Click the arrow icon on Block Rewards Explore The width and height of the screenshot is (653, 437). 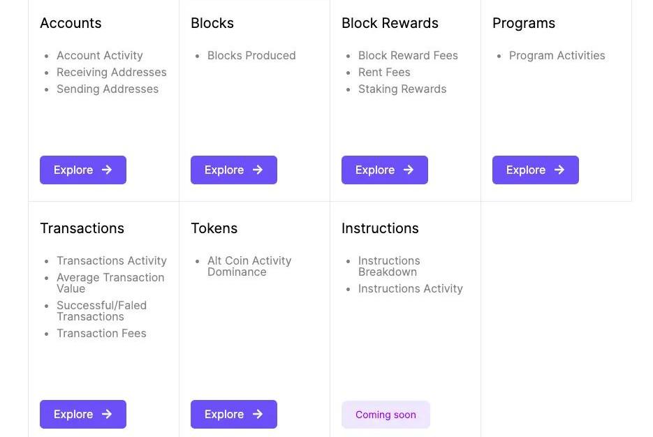point(409,170)
